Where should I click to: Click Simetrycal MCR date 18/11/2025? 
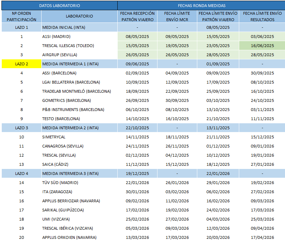(177, 137)
